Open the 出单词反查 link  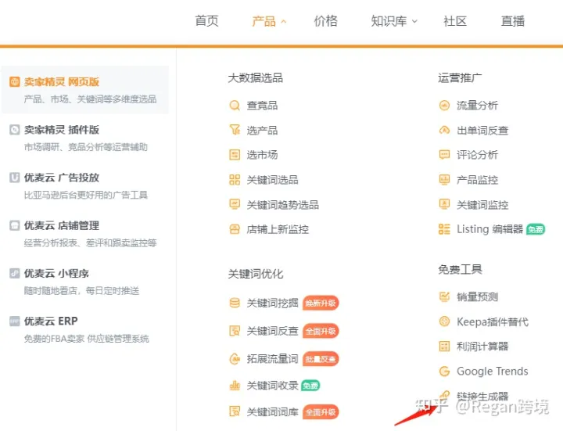click(x=482, y=130)
